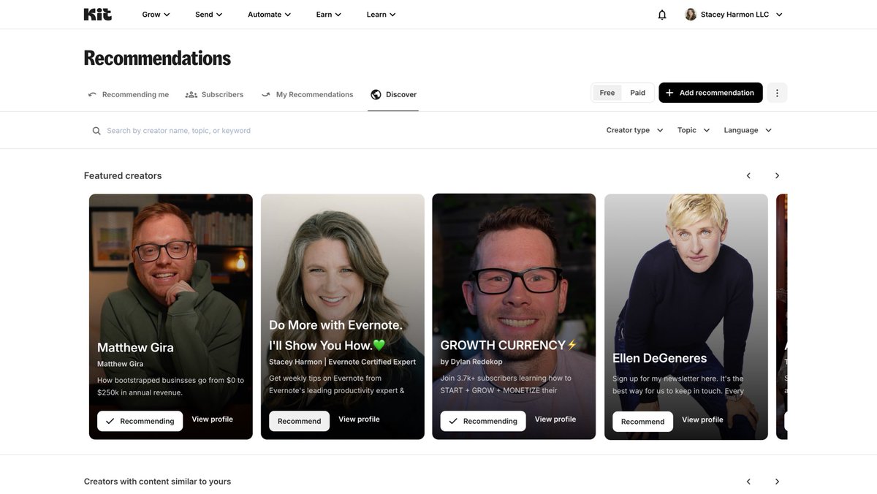This screenshot has height=494, width=877.
Task: Expand the Automate menu
Action: click(x=269, y=15)
